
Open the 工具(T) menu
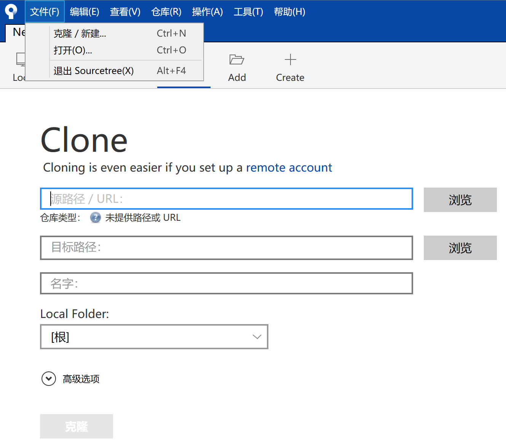pos(248,12)
